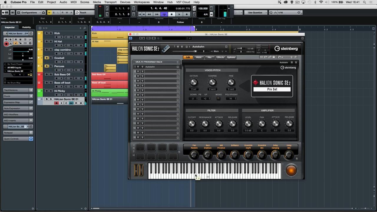Image resolution: width=377 pixels, height=212 pixels.
Task: Click the pitch bend wheel
Action: point(137,170)
